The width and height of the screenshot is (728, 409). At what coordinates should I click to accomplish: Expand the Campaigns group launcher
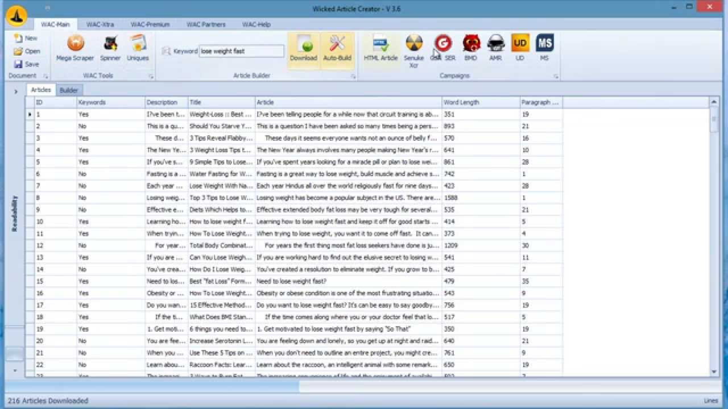(556, 76)
